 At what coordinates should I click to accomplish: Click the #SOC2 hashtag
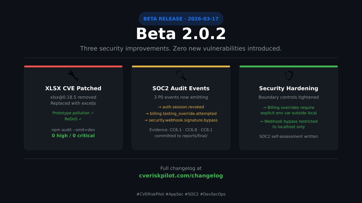tap(192, 194)
